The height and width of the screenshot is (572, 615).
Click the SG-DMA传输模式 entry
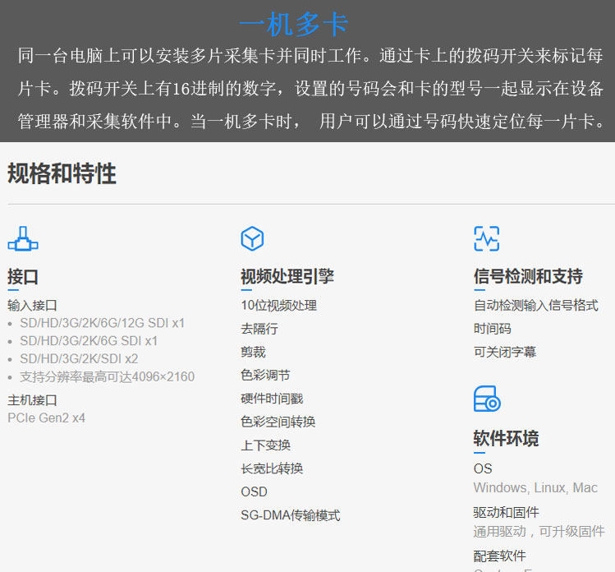(x=290, y=515)
